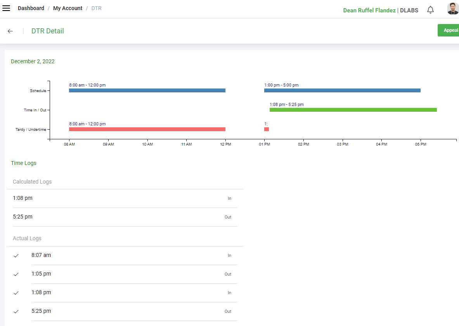Click the Dean Ruffel Flandez username
The image size is (459, 326).
(369, 10)
